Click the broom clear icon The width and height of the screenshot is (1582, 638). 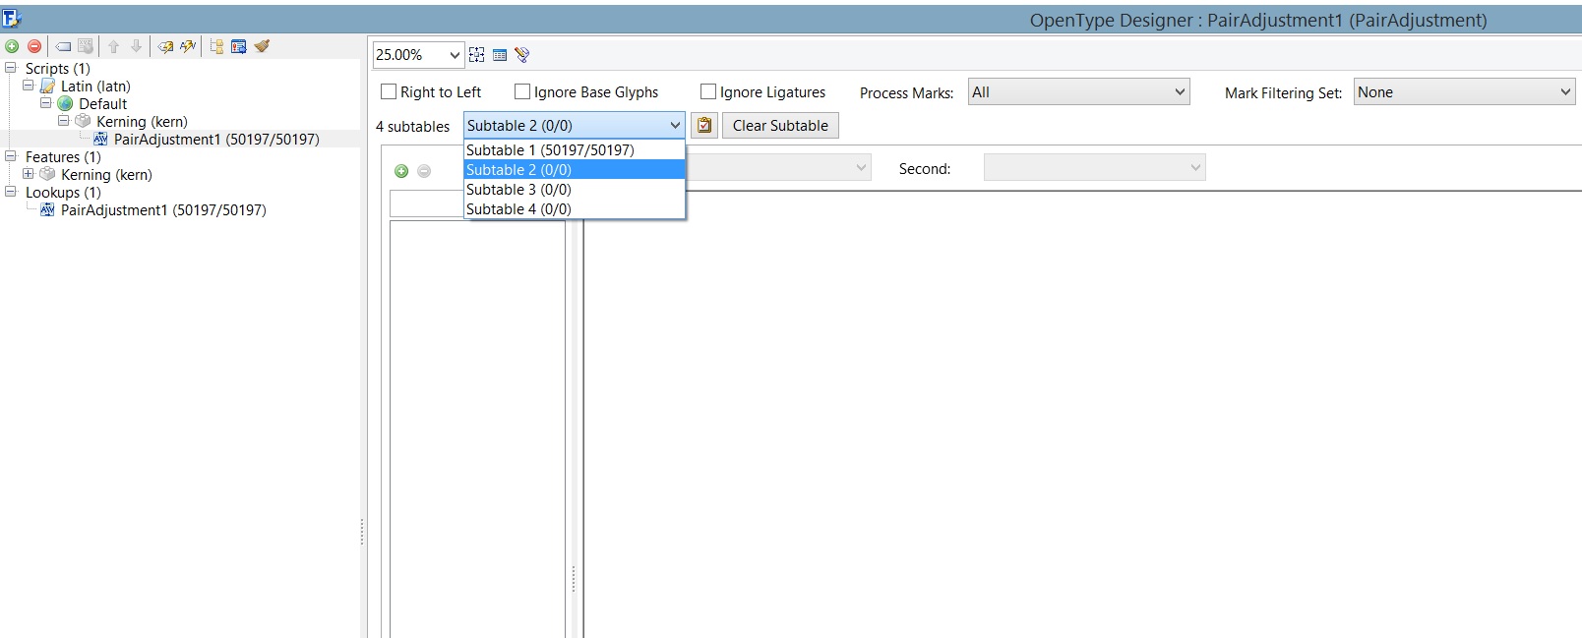coord(262,46)
